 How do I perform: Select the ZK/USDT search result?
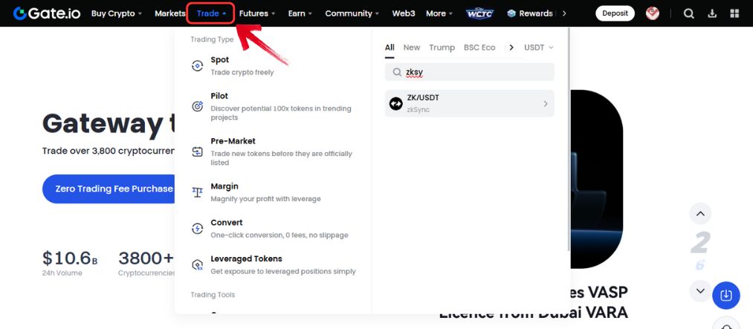(x=470, y=103)
